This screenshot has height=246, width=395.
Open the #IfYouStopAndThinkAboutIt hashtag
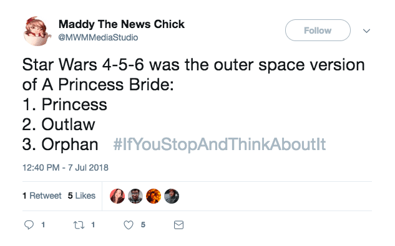(220, 144)
